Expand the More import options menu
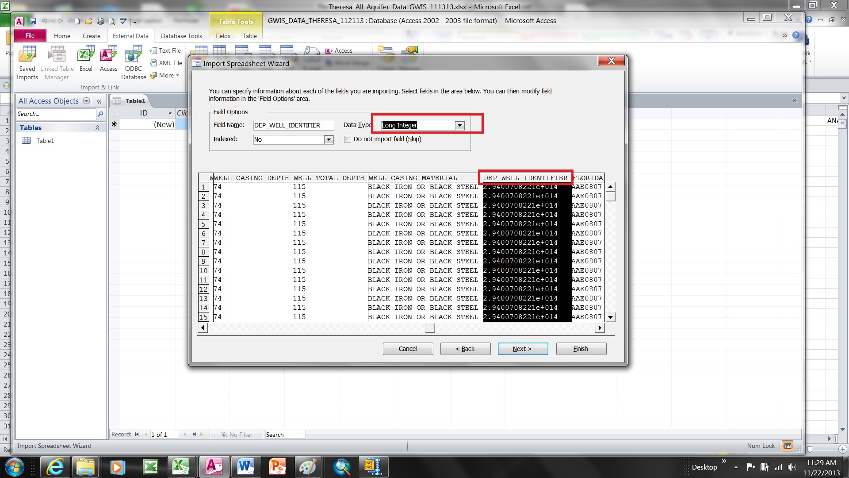The height and width of the screenshot is (478, 849). (x=164, y=75)
